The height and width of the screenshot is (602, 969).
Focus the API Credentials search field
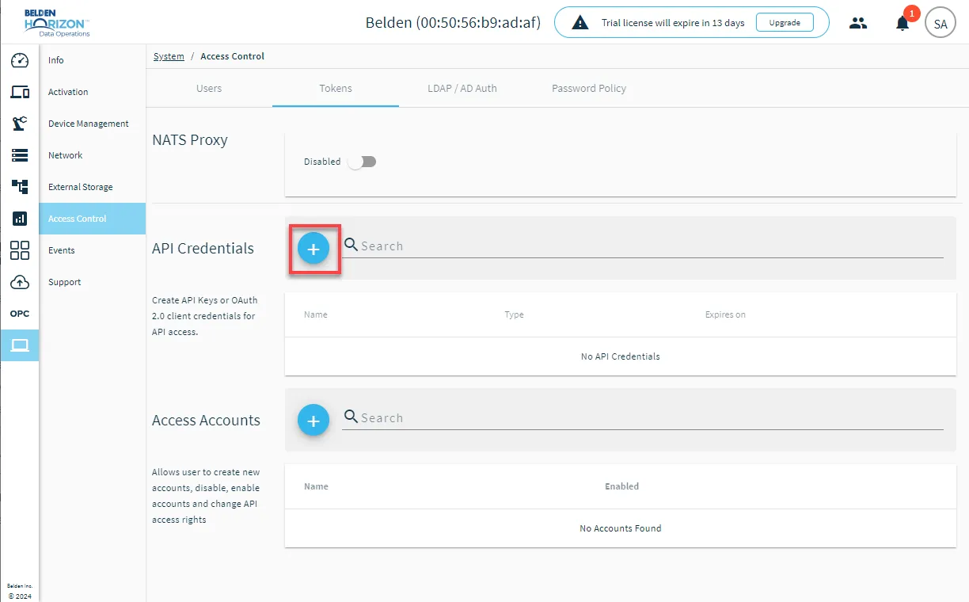point(643,246)
